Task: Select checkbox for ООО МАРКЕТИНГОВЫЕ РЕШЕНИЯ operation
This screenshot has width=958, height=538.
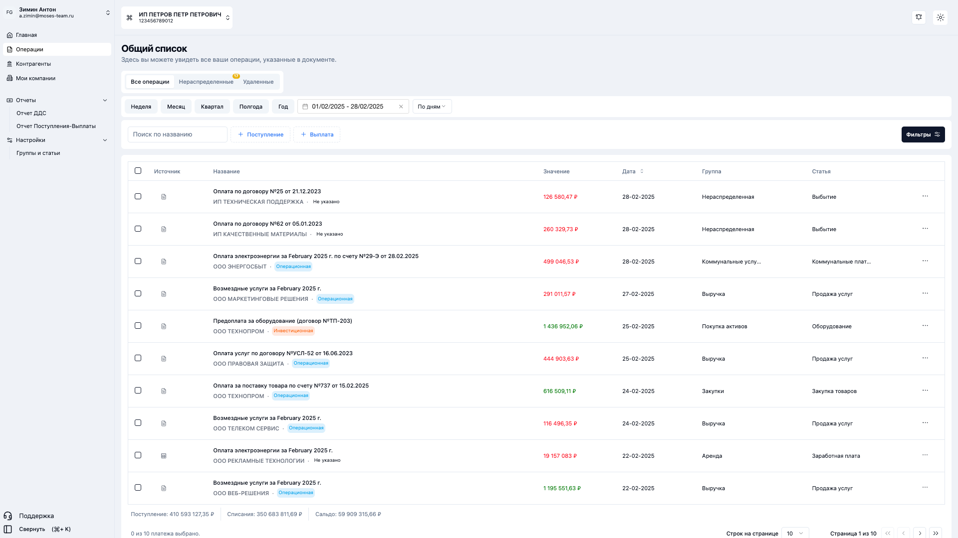Action: (x=138, y=293)
